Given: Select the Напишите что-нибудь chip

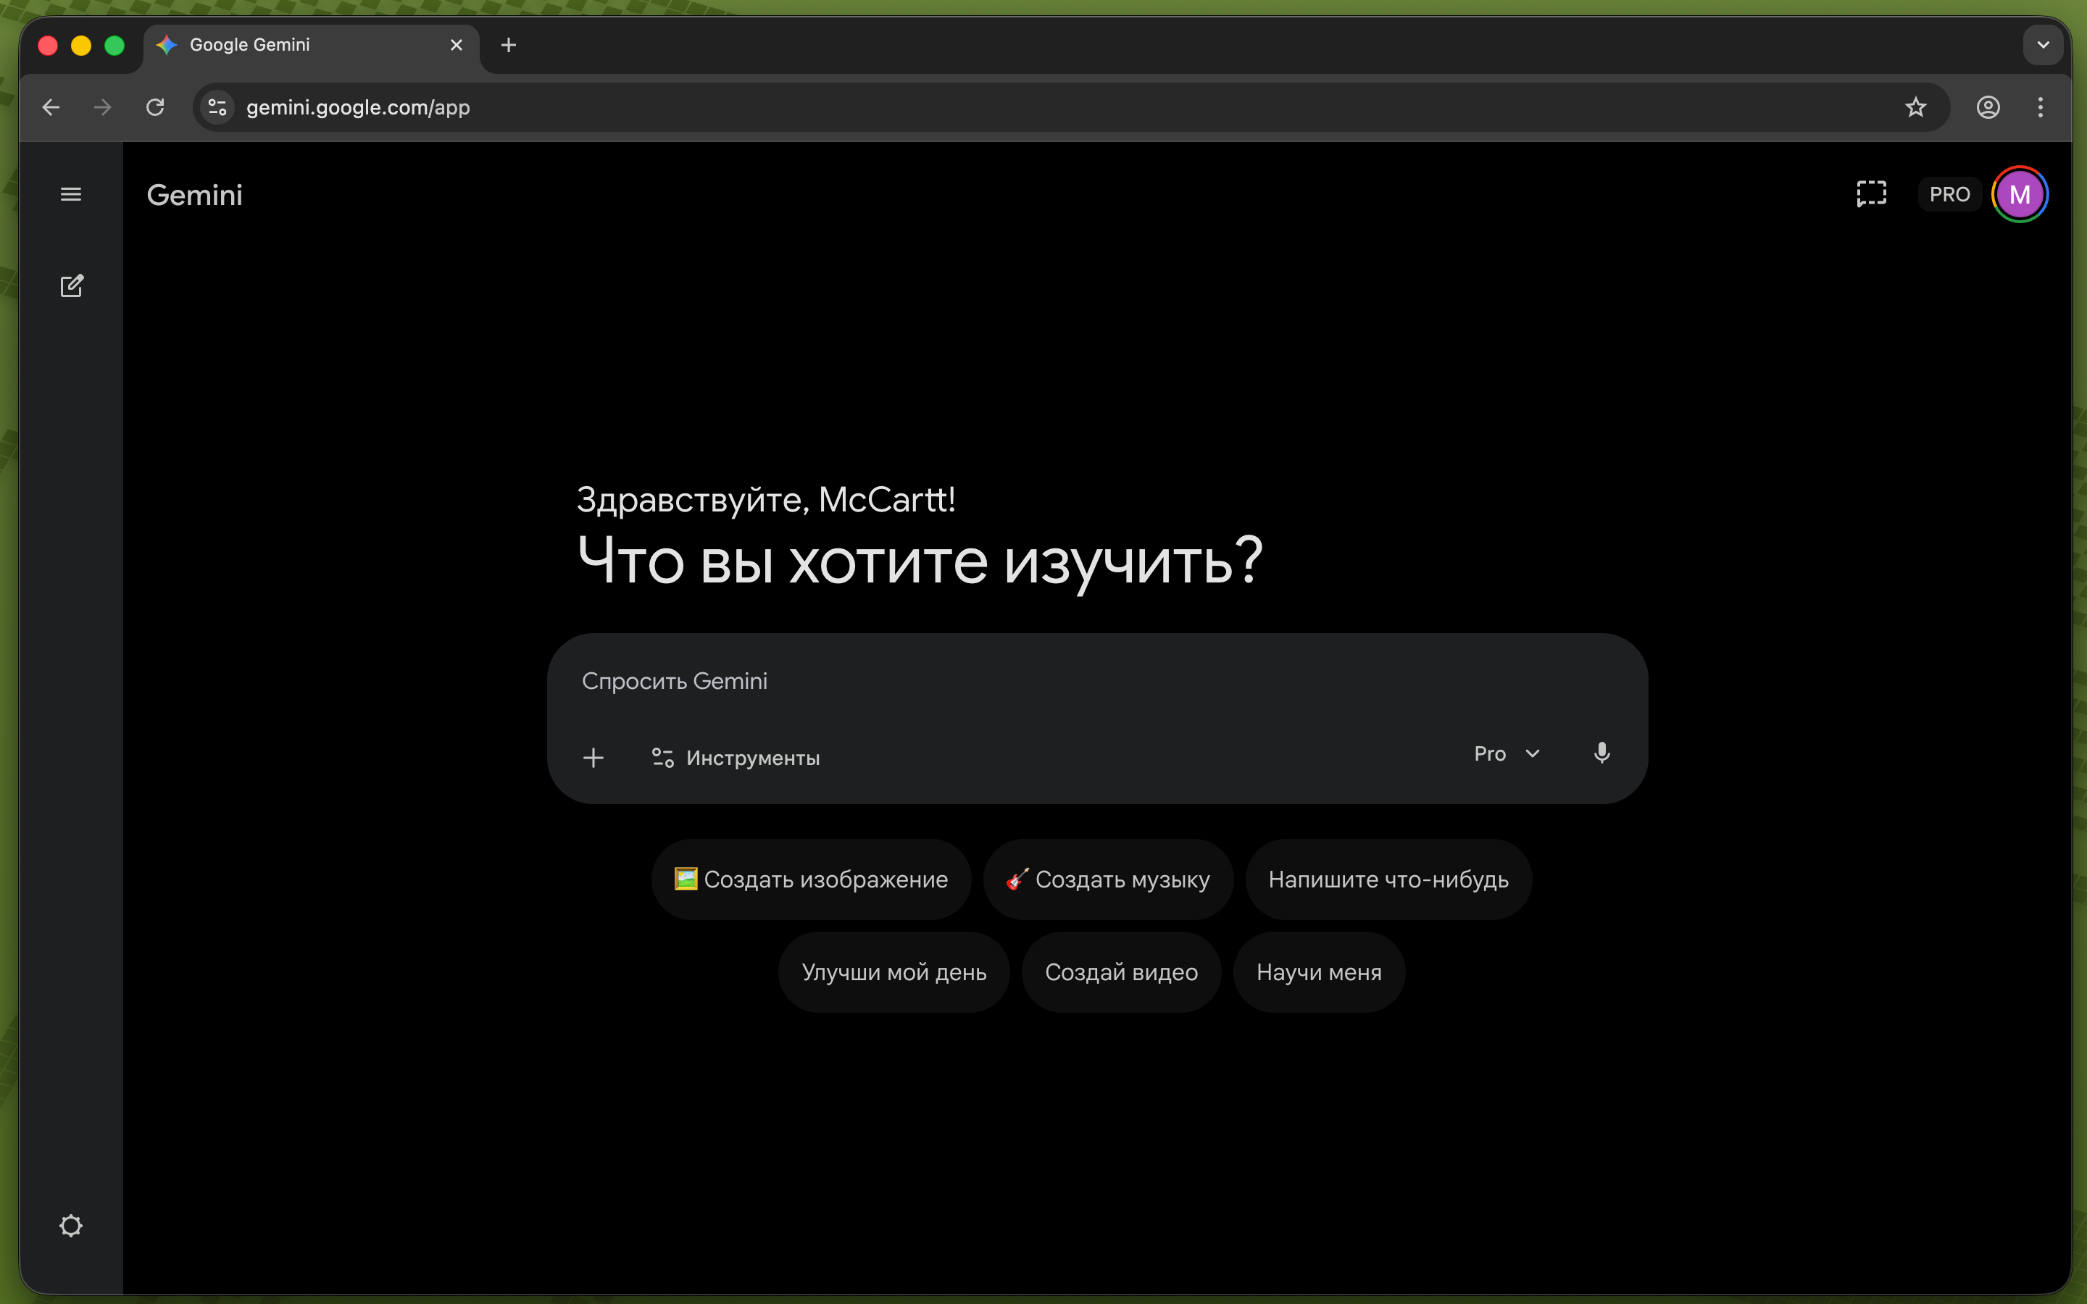Looking at the screenshot, I should click(1388, 879).
